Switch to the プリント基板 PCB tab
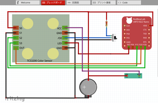Viewport: 158px width, 103px height. coord(104,2)
